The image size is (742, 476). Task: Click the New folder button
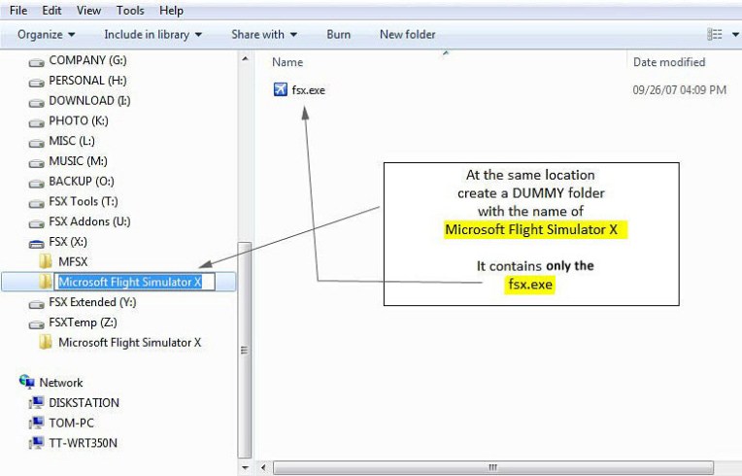point(408,35)
